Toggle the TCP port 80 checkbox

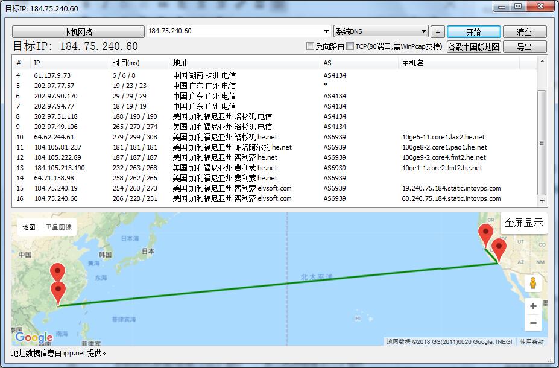coord(350,46)
